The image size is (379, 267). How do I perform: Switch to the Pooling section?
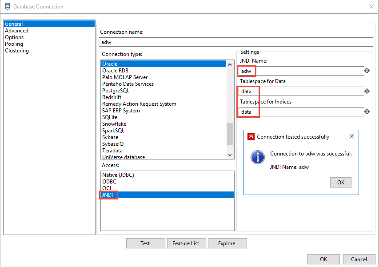14,44
